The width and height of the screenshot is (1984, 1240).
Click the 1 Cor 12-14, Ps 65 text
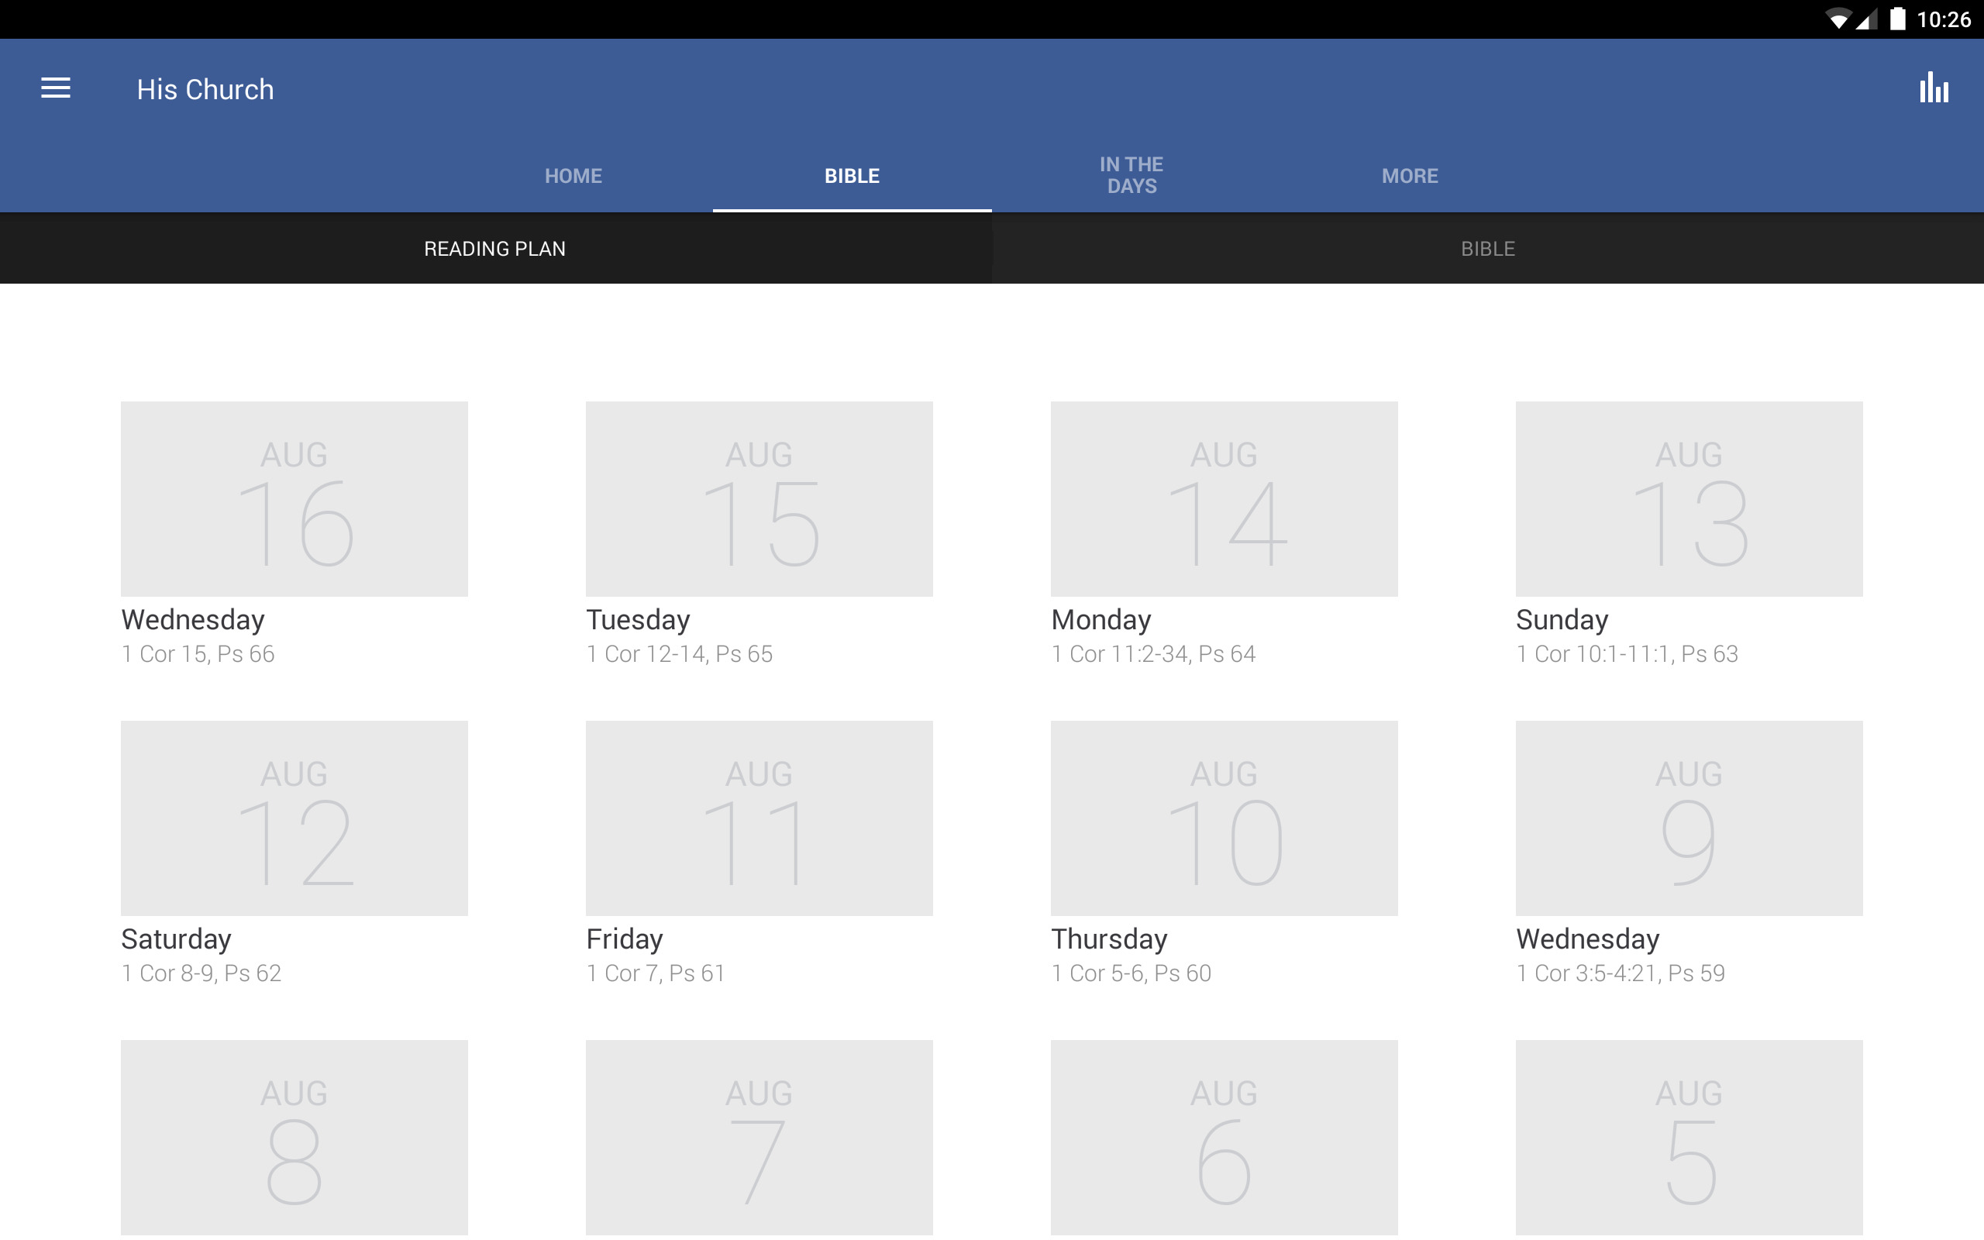680,653
